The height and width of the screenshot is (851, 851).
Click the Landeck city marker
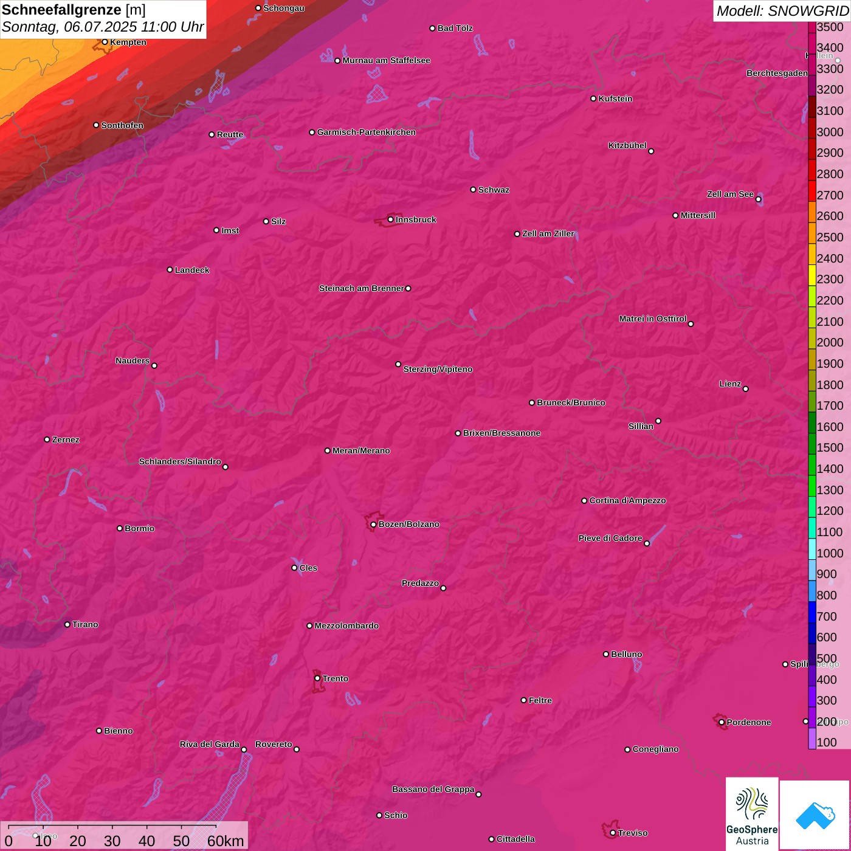coord(170,270)
